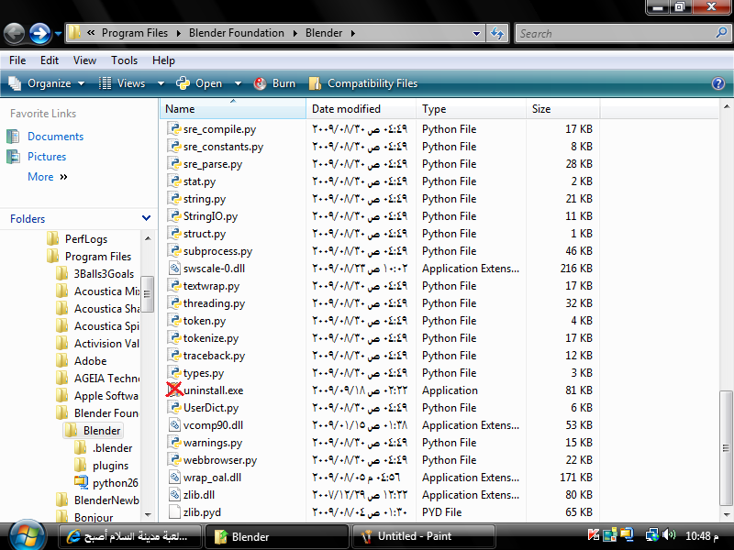Open the address bar history dropdown
Image resolution: width=734 pixels, height=550 pixels.
tap(476, 33)
